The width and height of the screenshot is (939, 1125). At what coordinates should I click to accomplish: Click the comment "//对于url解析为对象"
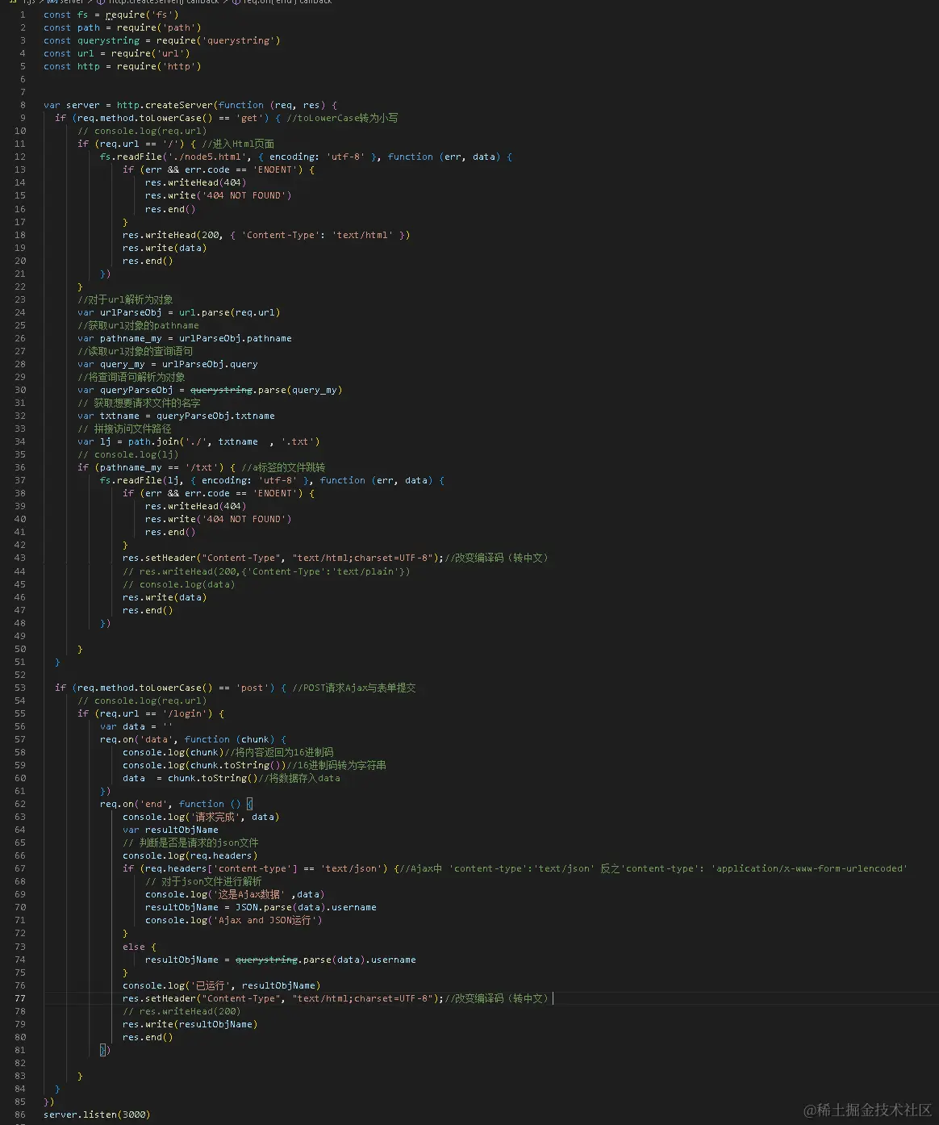click(x=125, y=299)
